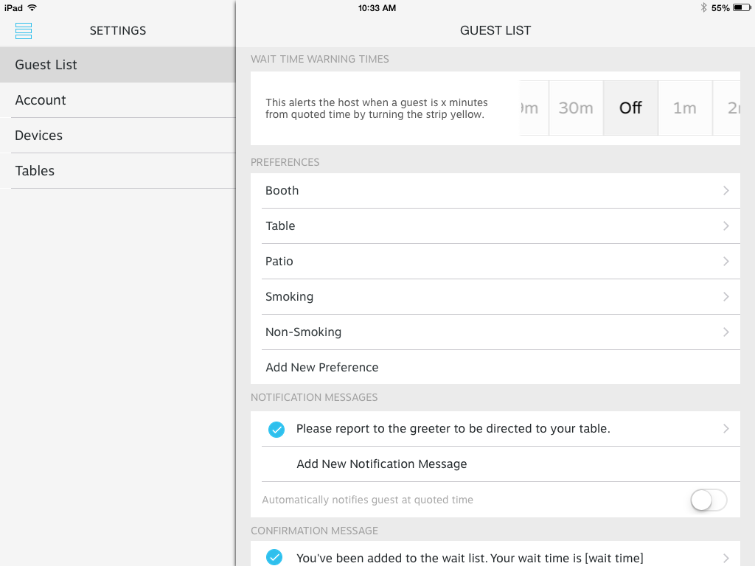The image size is (755, 566).
Task: Open Tables settings section
Action: 118,171
